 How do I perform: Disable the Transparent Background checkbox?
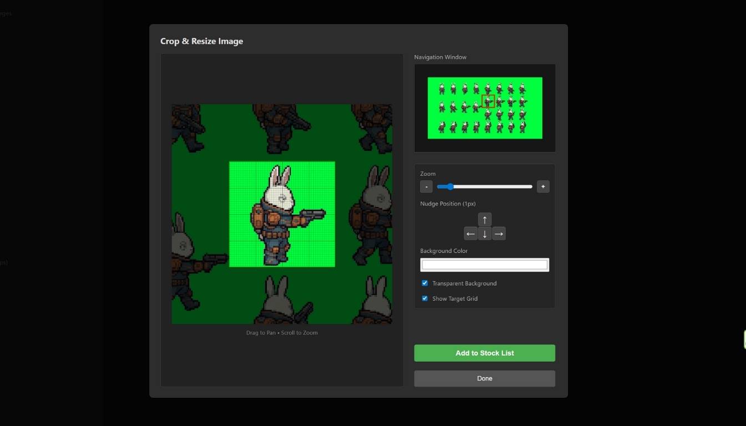click(x=425, y=283)
